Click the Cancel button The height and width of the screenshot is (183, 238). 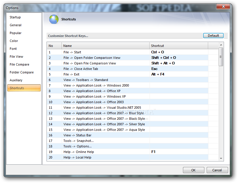(x=217, y=170)
